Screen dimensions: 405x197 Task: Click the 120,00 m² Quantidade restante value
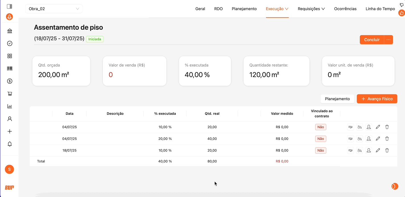264,75
